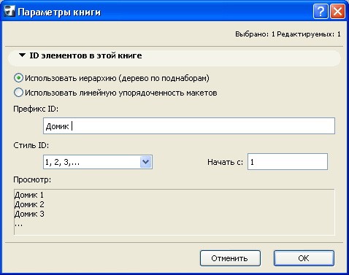349x275 pixels.
Task: Click inside the Префикс ID text field
Action: tap(189, 126)
